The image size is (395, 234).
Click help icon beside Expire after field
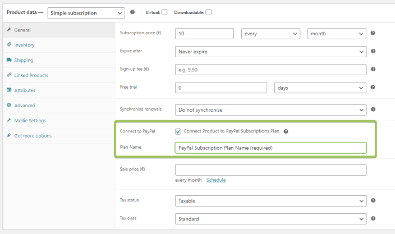pyautogui.click(x=373, y=52)
